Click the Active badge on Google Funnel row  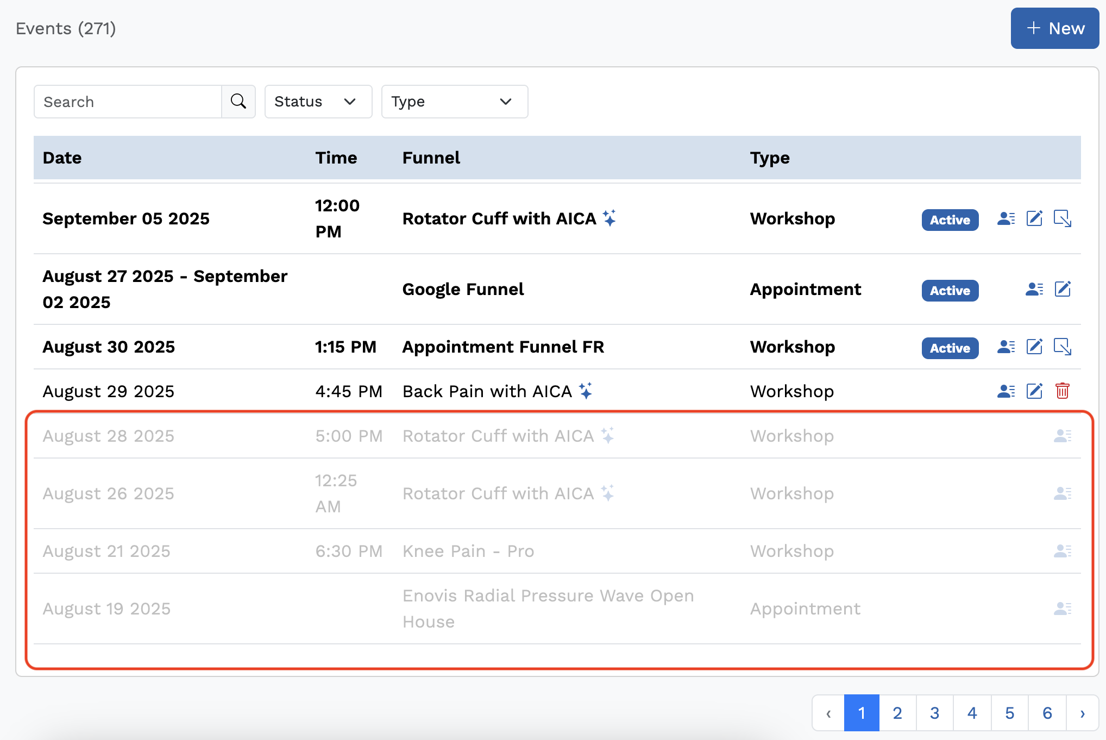coord(950,291)
